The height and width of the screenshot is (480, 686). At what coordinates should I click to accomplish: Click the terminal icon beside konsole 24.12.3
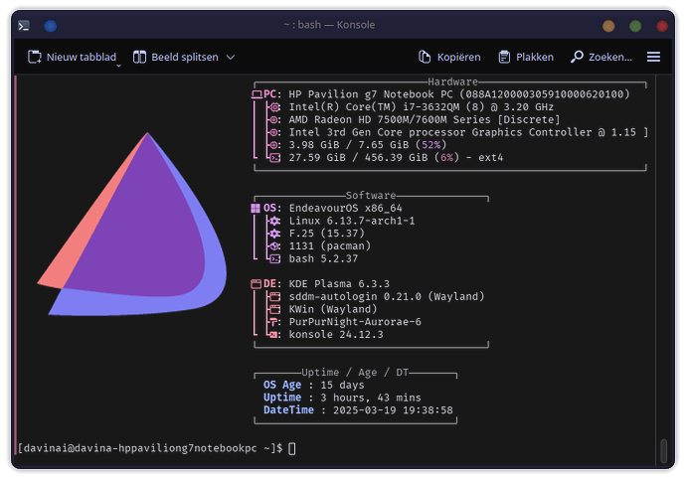274,335
